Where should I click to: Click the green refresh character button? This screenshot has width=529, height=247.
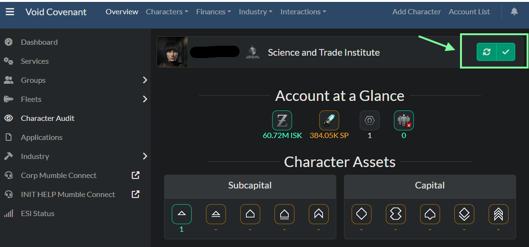(487, 52)
